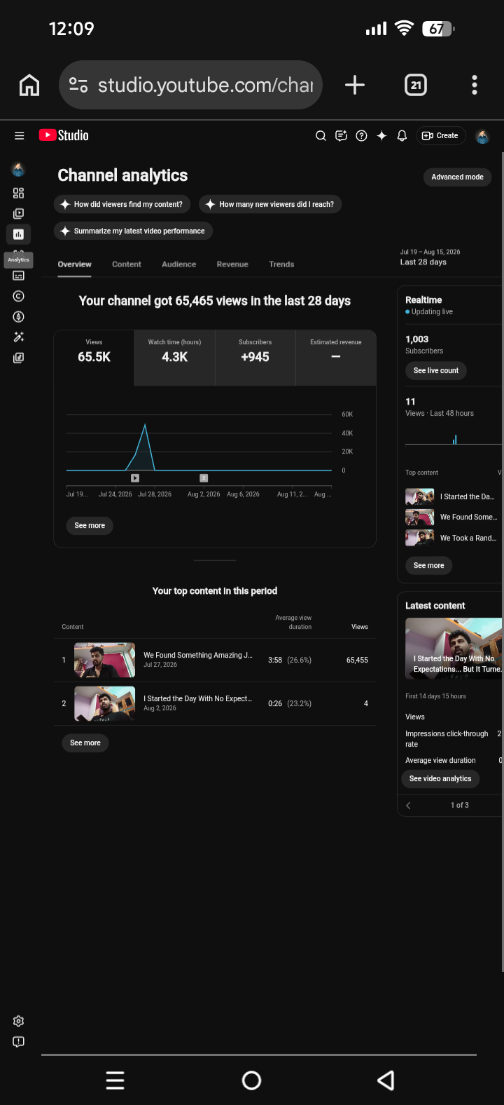Tap the Android back navigation button

[x=386, y=1080]
